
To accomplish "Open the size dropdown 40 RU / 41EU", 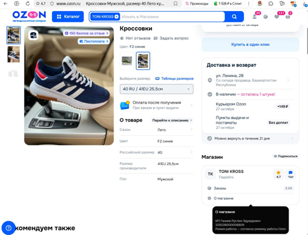I will point(157,89).
